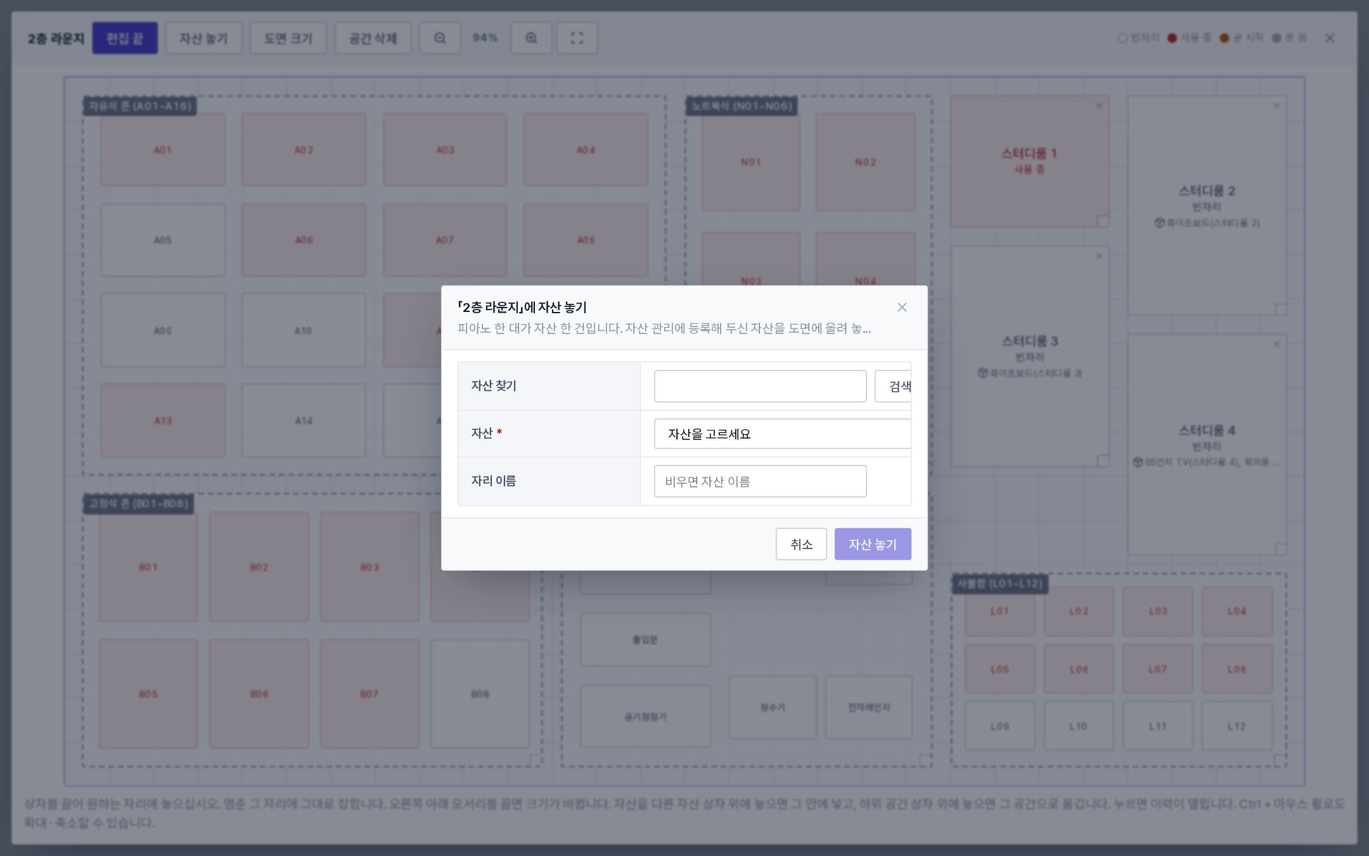Click the zoom out magnifier icon
The image size is (1369, 856).
coord(440,38)
